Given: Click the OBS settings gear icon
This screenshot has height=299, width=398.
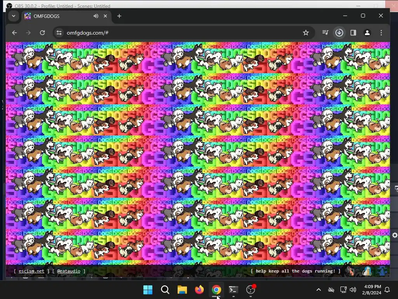Looking at the screenshot, I should tap(395, 235).
